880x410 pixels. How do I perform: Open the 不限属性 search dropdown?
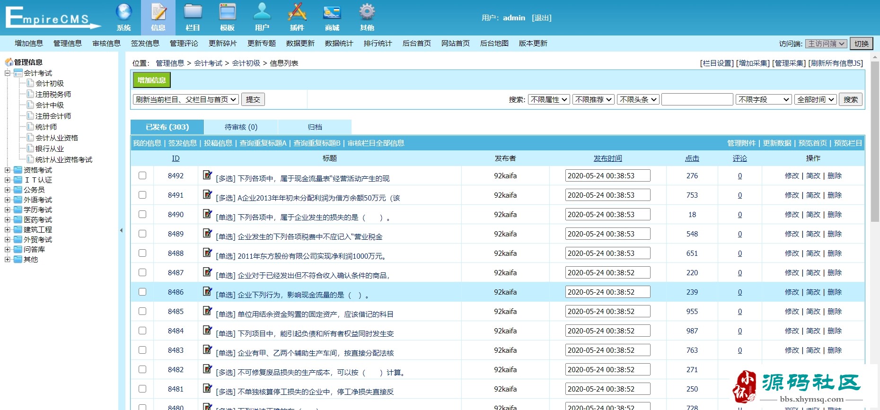[549, 99]
